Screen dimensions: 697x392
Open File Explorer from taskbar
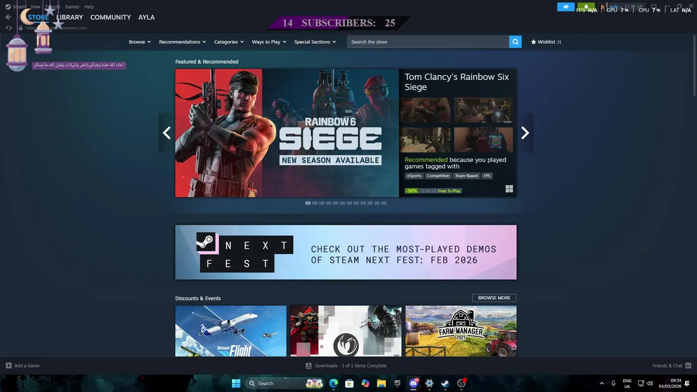click(x=381, y=383)
